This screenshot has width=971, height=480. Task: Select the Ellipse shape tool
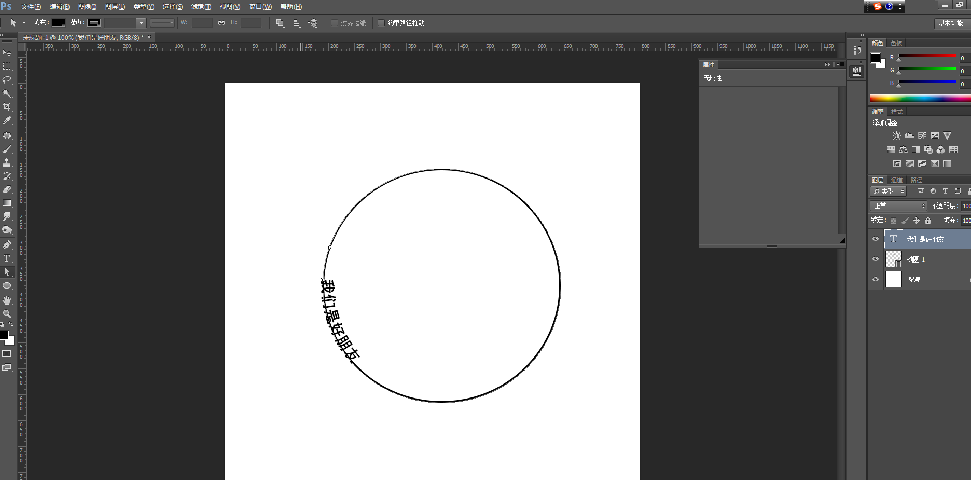(7, 286)
